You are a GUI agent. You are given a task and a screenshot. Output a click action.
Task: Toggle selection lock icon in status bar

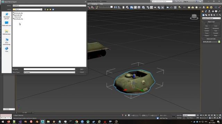(x=126, y=115)
